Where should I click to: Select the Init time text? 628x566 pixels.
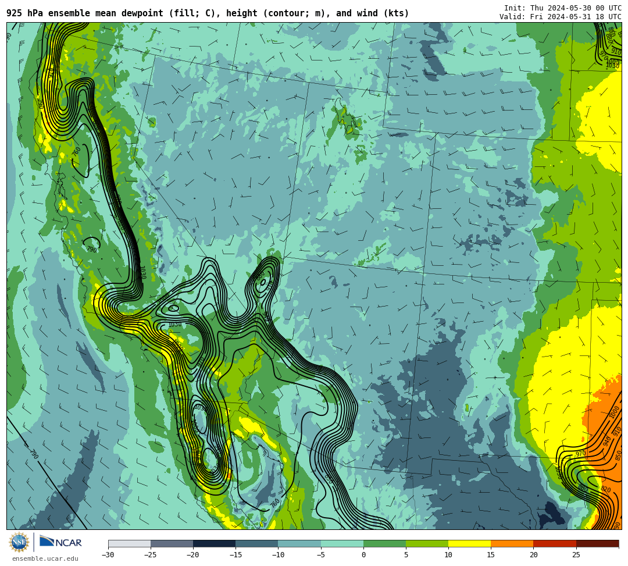point(563,8)
